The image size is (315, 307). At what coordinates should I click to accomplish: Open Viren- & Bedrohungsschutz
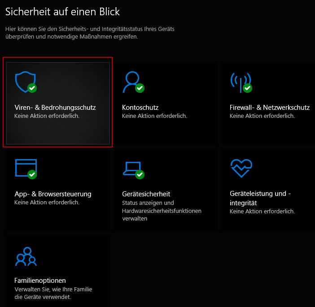point(55,108)
